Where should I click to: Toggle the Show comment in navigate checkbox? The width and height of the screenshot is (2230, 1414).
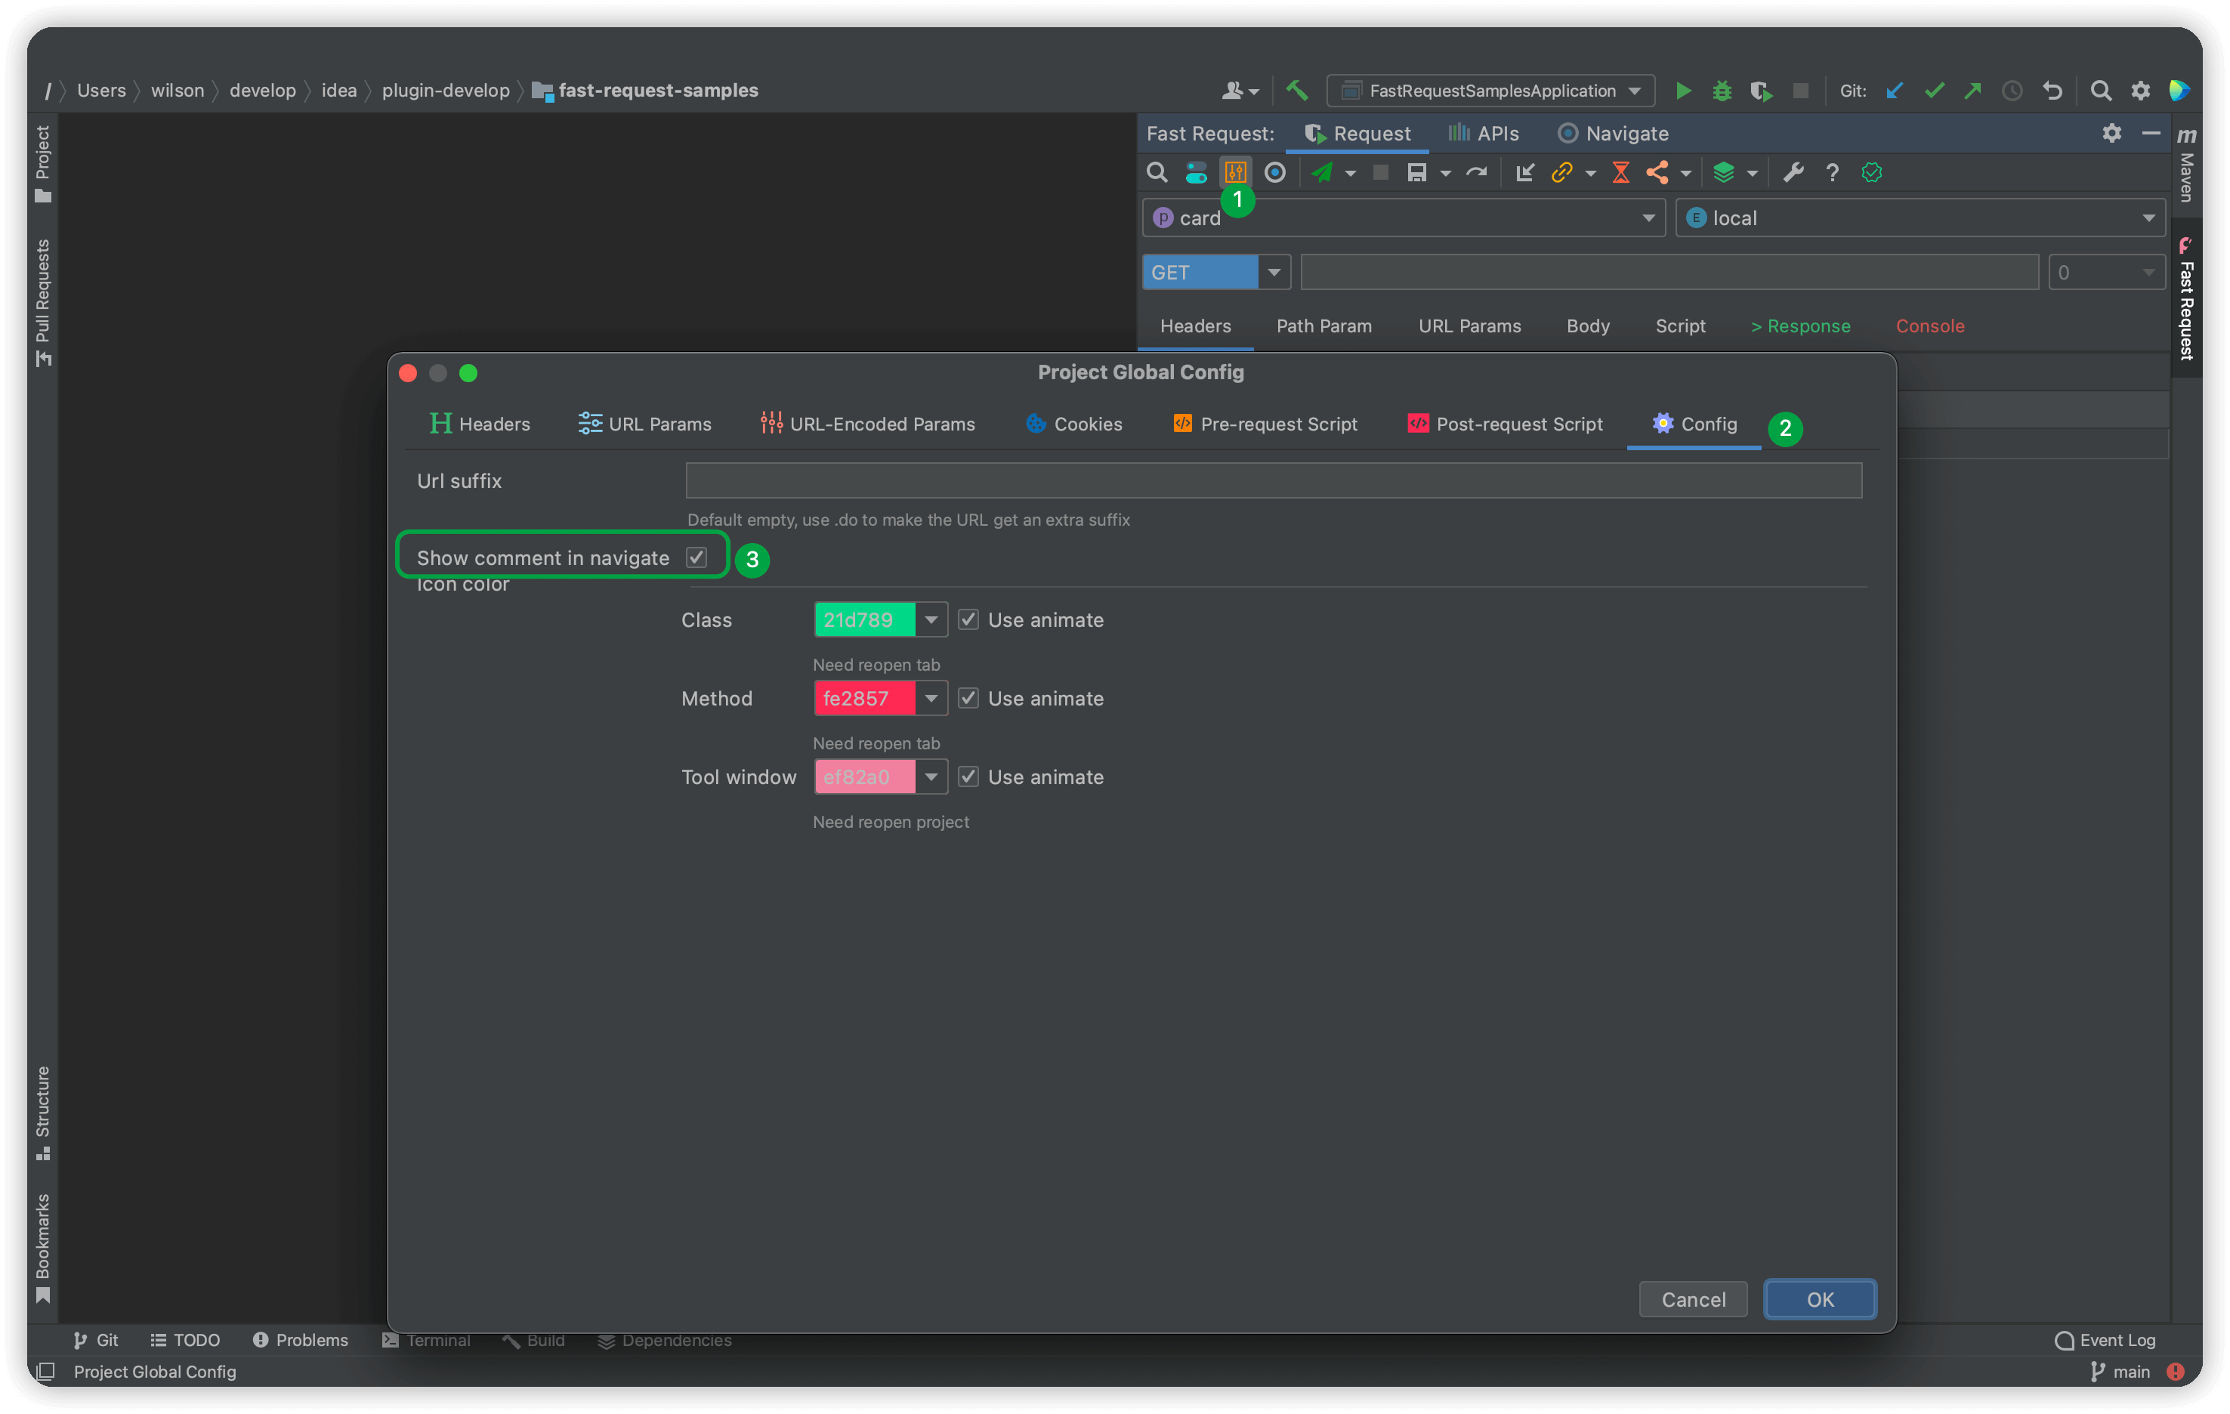pyautogui.click(x=697, y=557)
